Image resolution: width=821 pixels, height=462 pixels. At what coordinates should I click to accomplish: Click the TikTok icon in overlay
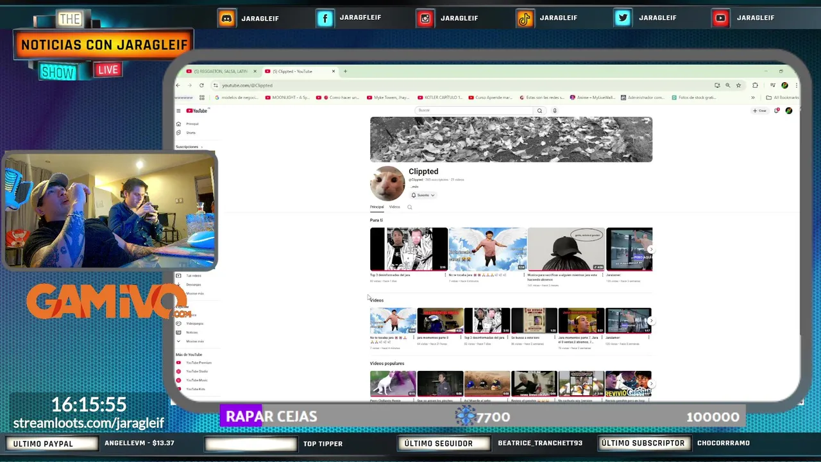[525, 18]
